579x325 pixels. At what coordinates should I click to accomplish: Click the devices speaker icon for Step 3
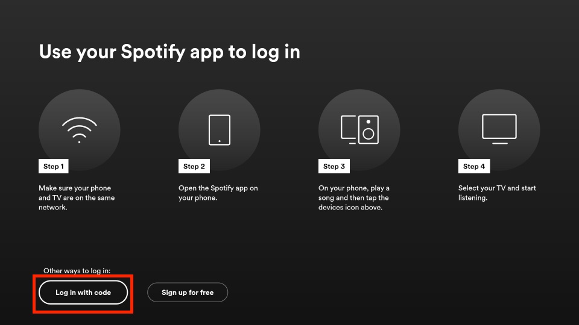pos(359,130)
